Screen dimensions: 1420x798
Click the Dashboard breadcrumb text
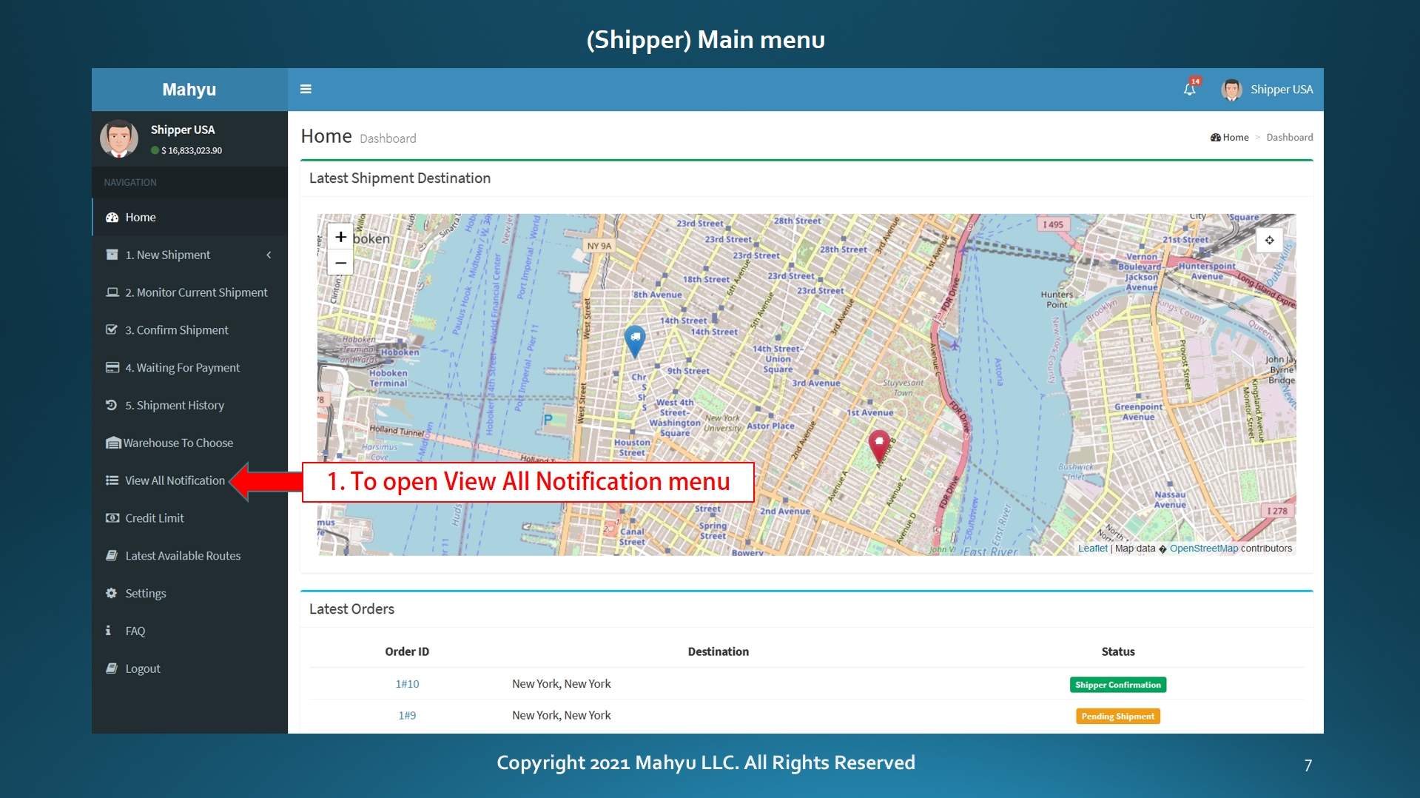[1289, 137]
